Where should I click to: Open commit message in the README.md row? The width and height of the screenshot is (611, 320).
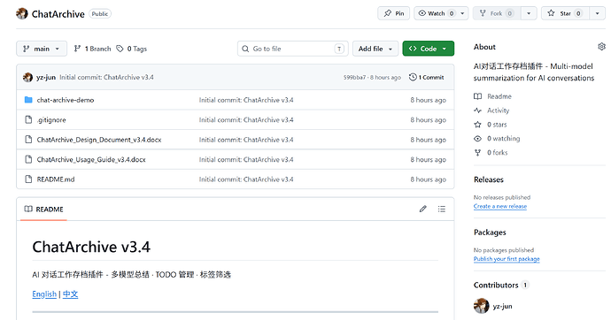(246, 179)
